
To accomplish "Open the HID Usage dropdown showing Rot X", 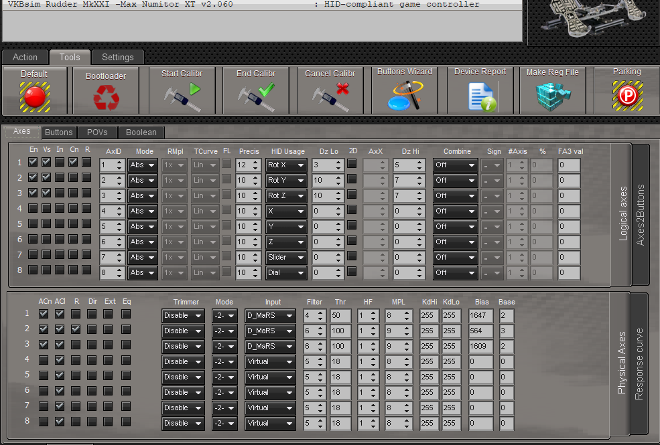I will tap(286, 165).
